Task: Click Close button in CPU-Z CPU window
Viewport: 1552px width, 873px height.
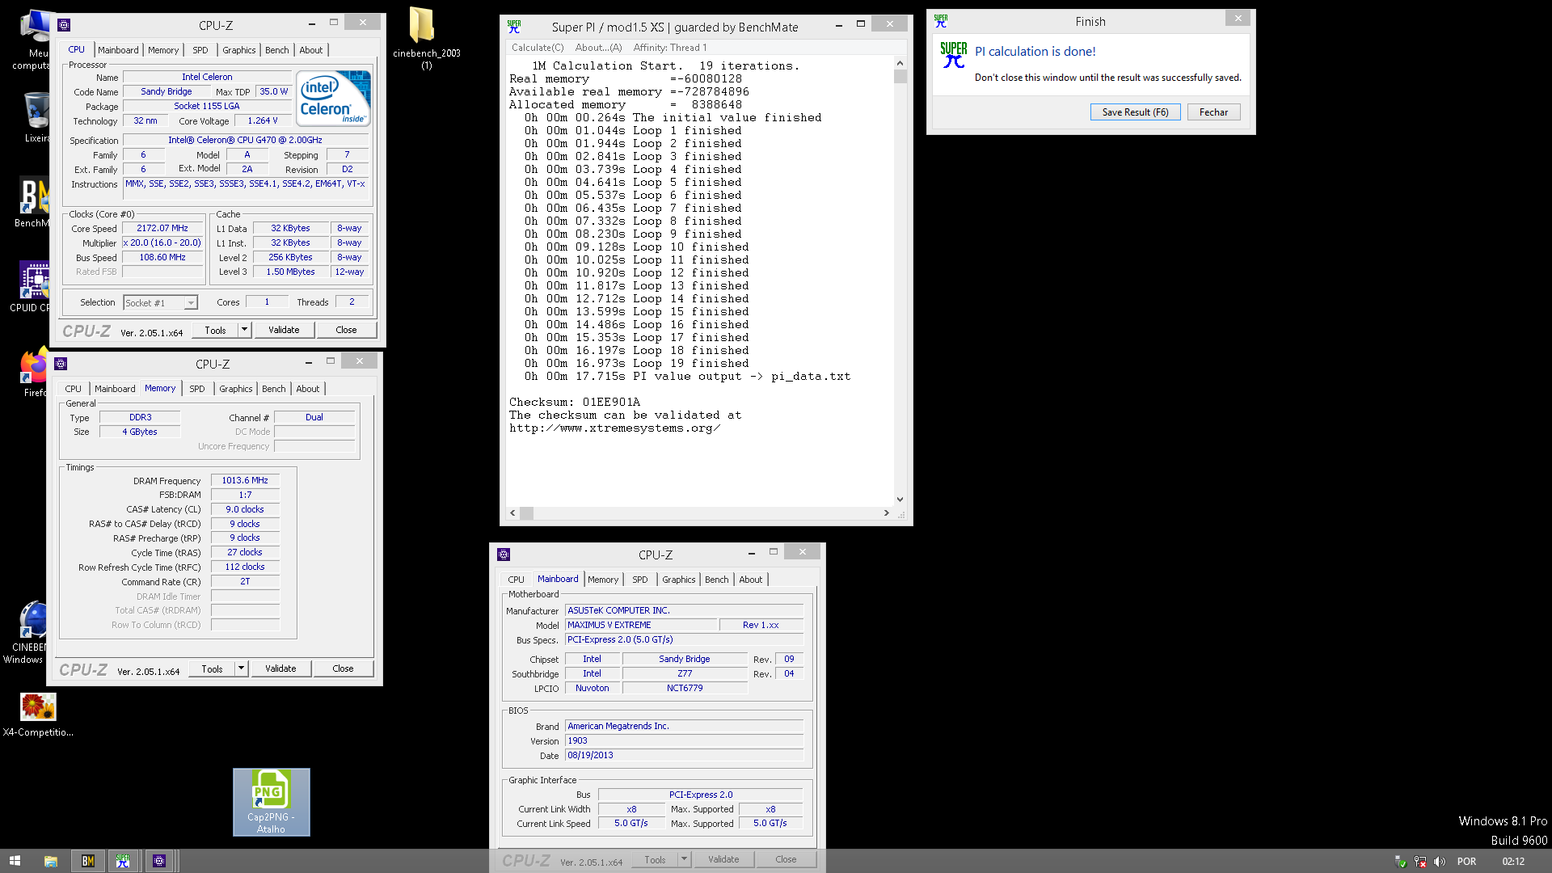Action: click(346, 330)
